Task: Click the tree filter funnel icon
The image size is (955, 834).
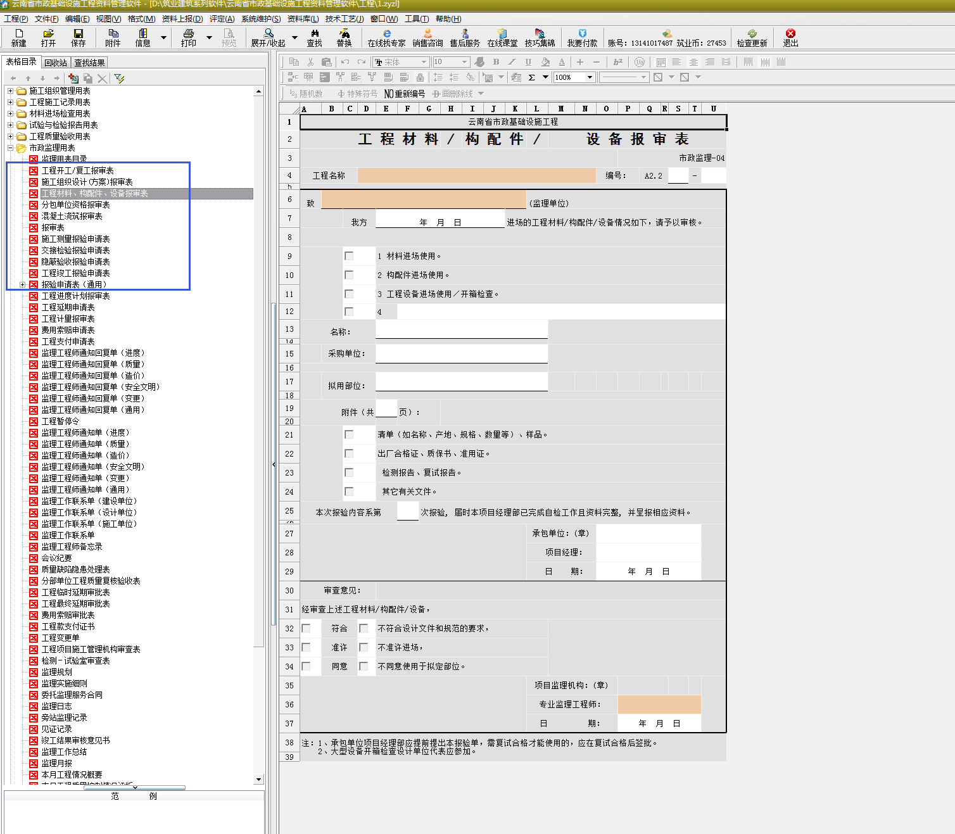Action: 119,79
